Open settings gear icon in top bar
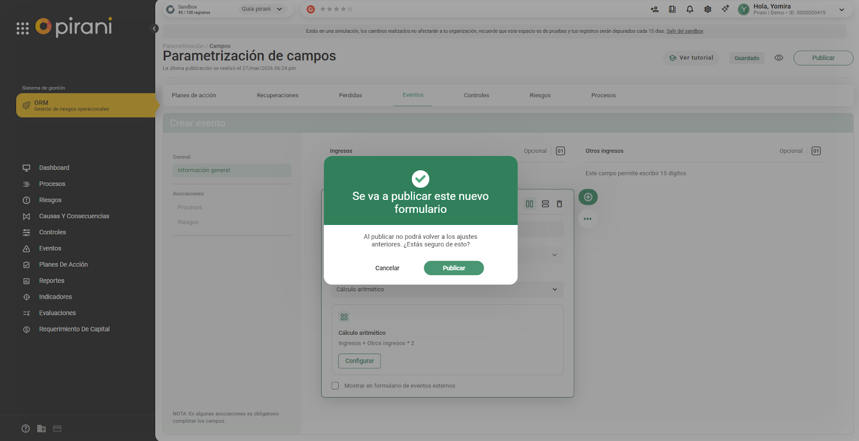The image size is (859, 441). [x=708, y=9]
